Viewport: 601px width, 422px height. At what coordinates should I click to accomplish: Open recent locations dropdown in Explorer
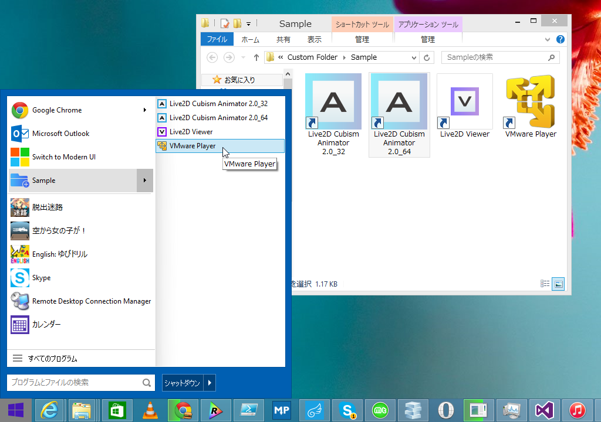coord(243,57)
